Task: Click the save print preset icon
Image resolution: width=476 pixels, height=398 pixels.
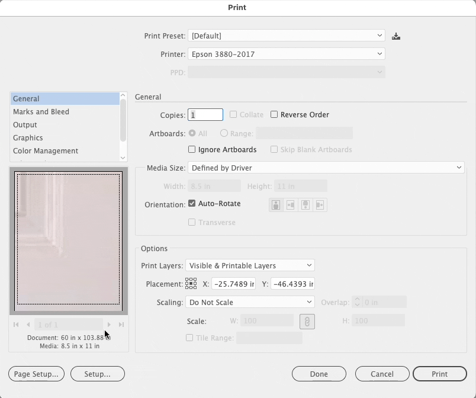Action: click(395, 36)
